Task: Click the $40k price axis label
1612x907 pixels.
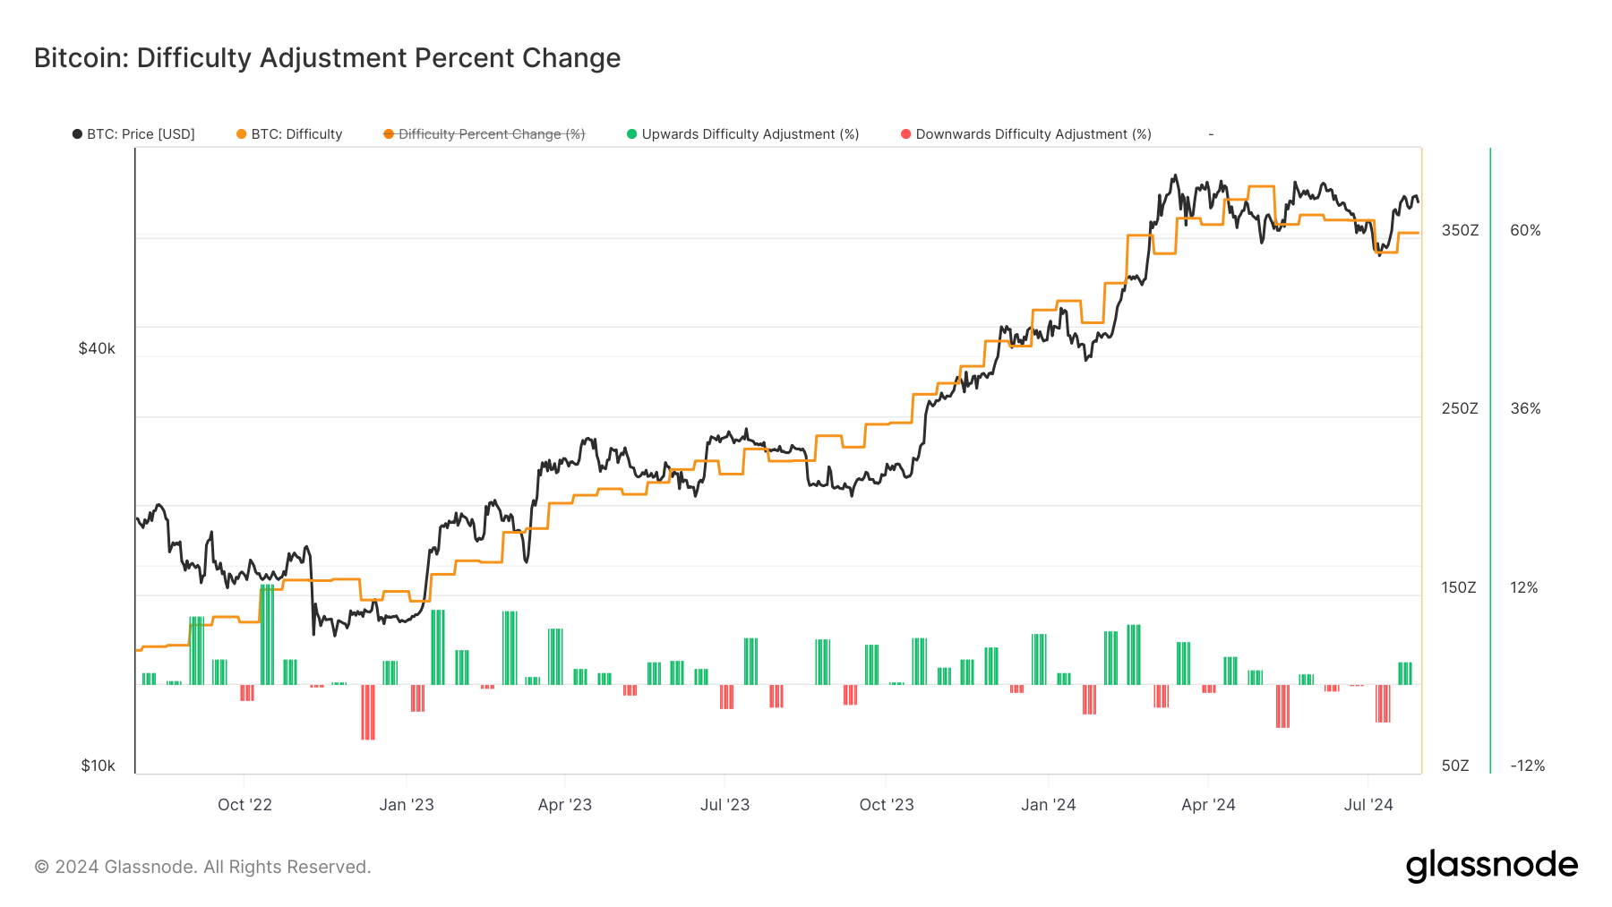Action: coord(97,348)
